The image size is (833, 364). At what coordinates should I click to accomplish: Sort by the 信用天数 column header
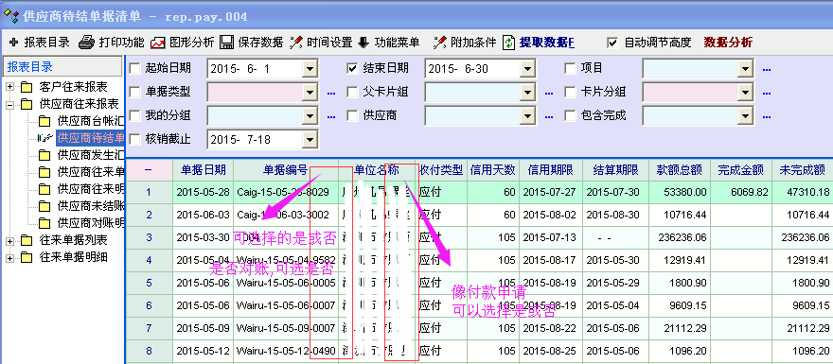(494, 170)
